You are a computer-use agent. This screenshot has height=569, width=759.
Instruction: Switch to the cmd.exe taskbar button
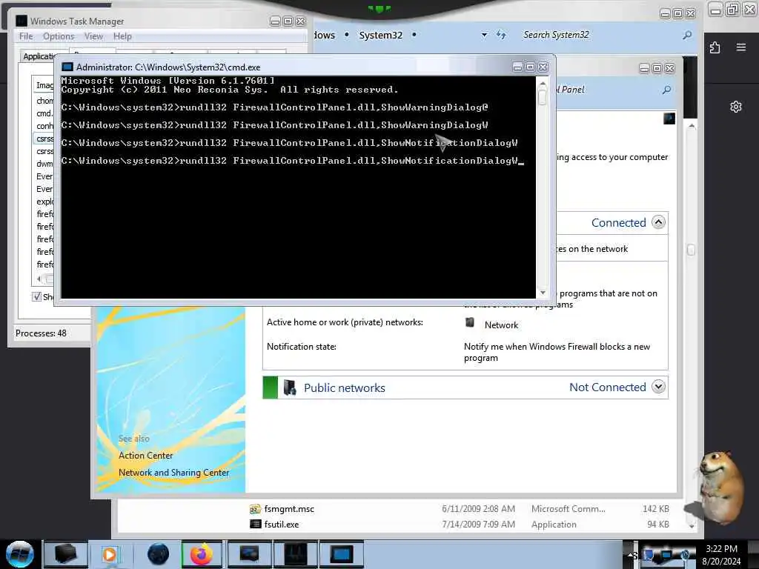341,554
